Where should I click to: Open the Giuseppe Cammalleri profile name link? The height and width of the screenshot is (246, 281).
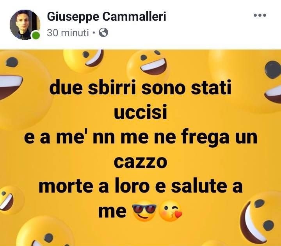click(x=106, y=16)
